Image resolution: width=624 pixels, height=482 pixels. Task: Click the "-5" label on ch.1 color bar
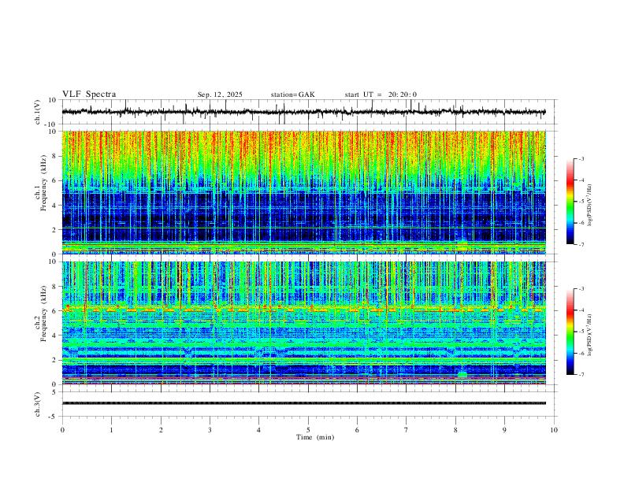click(x=581, y=202)
